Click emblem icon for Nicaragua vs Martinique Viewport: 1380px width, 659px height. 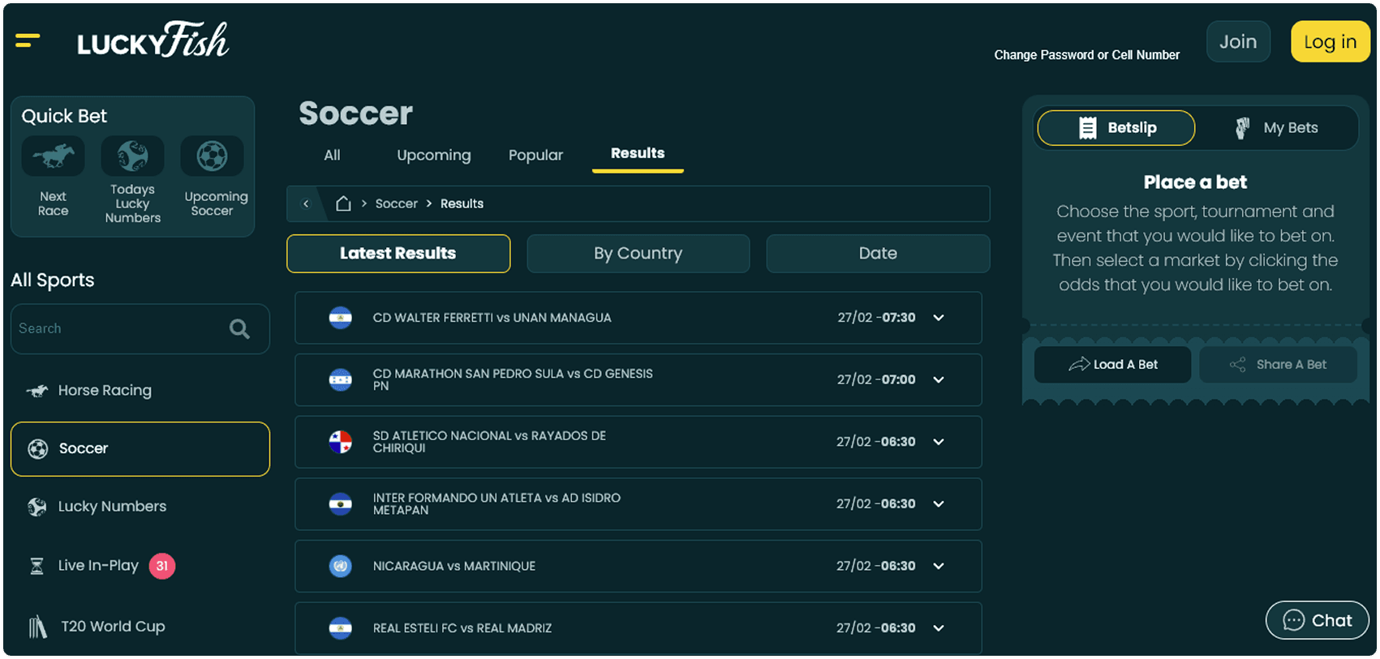coord(340,566)
